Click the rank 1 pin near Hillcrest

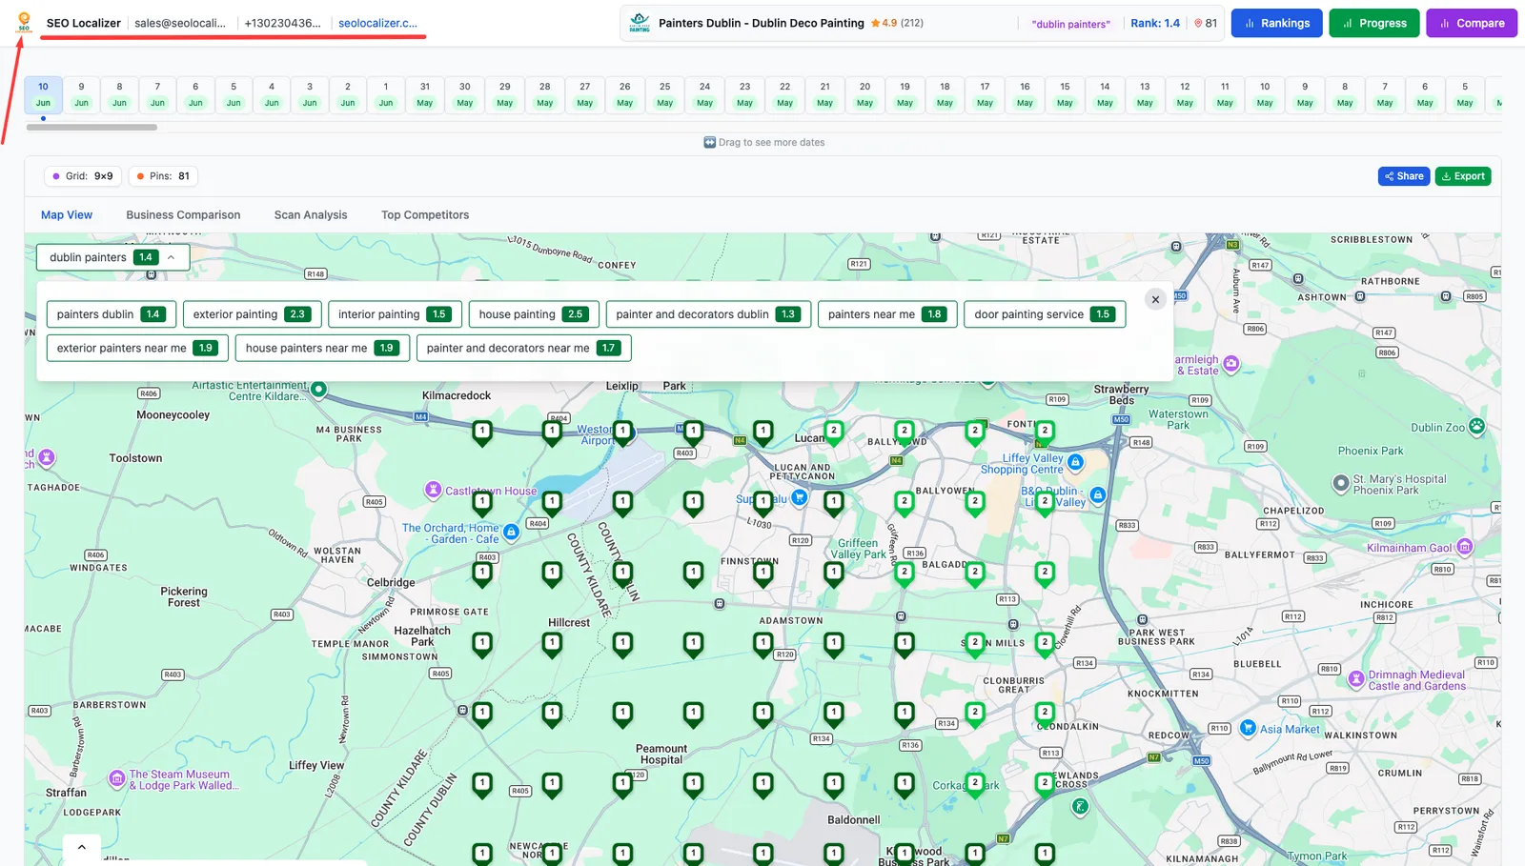[552, 644]
